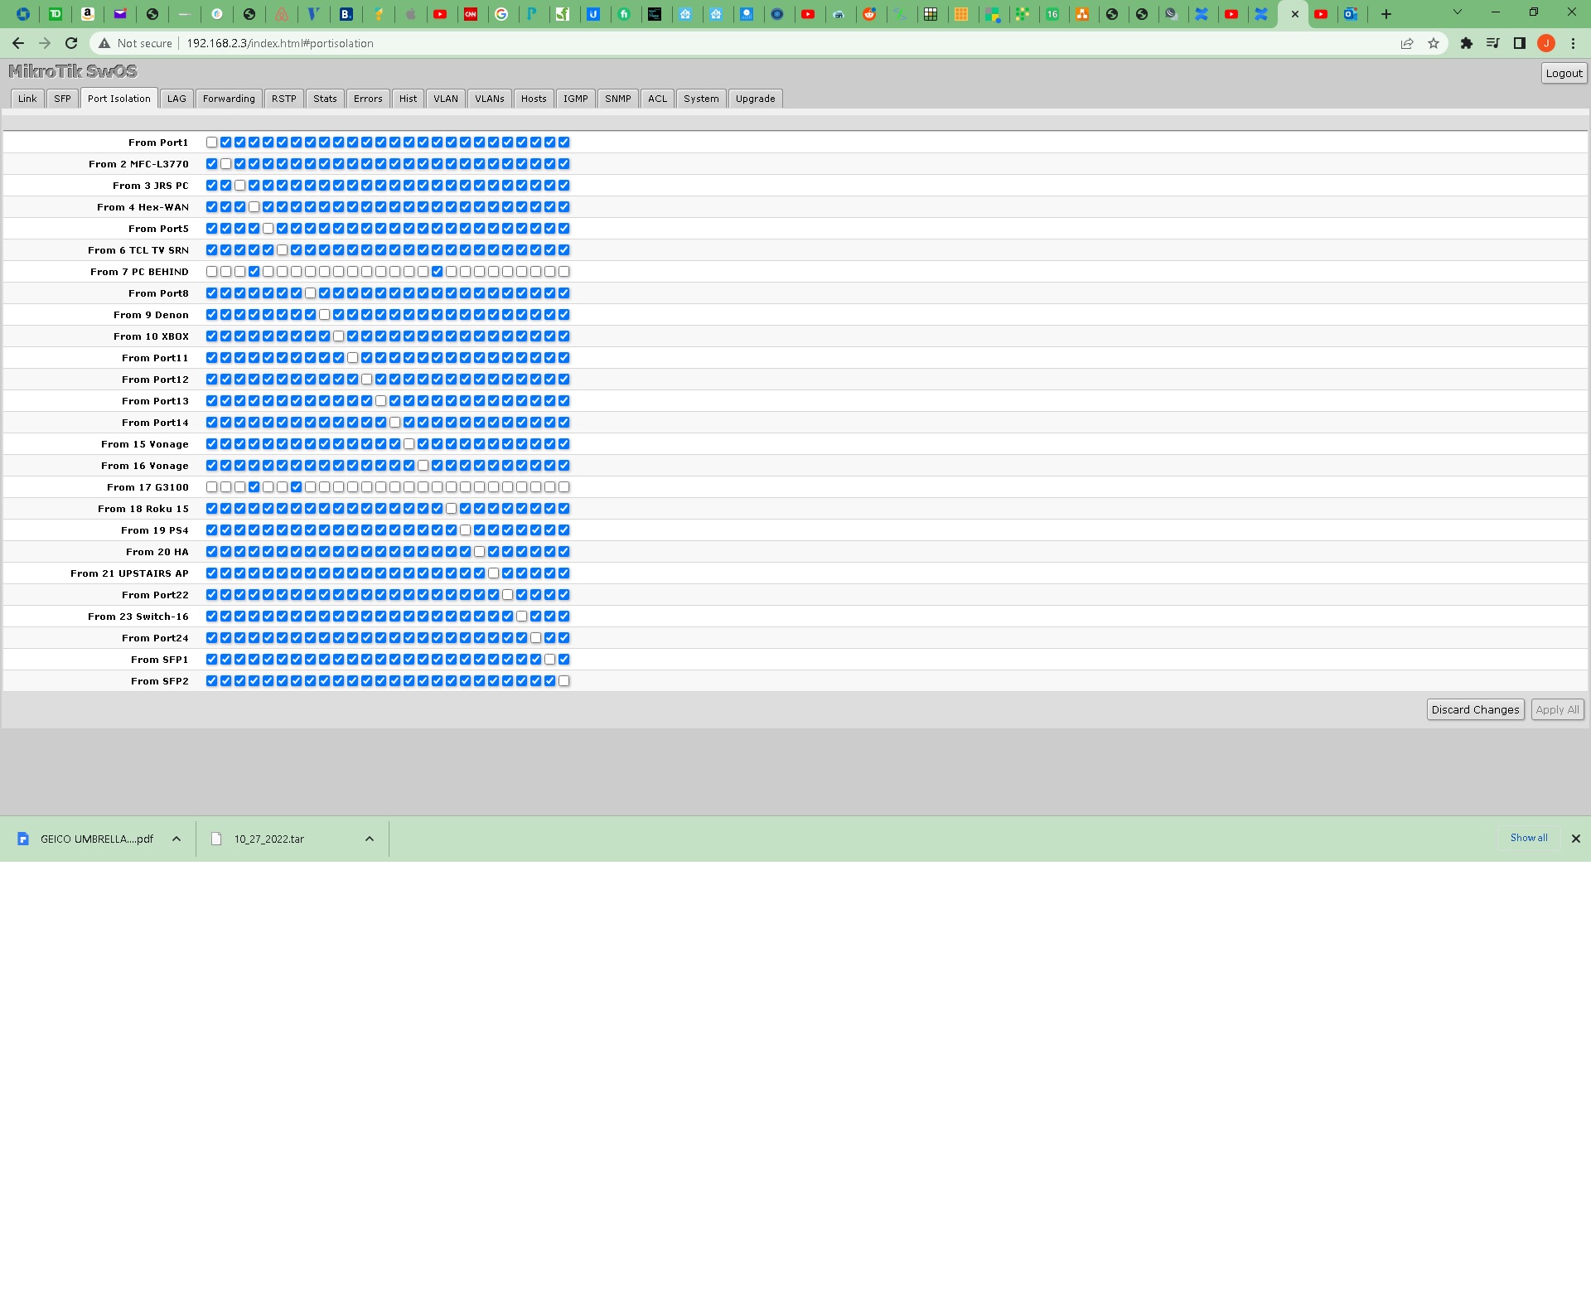
Task: Switch to the VLANs tab
Action: tap(489, 99)
